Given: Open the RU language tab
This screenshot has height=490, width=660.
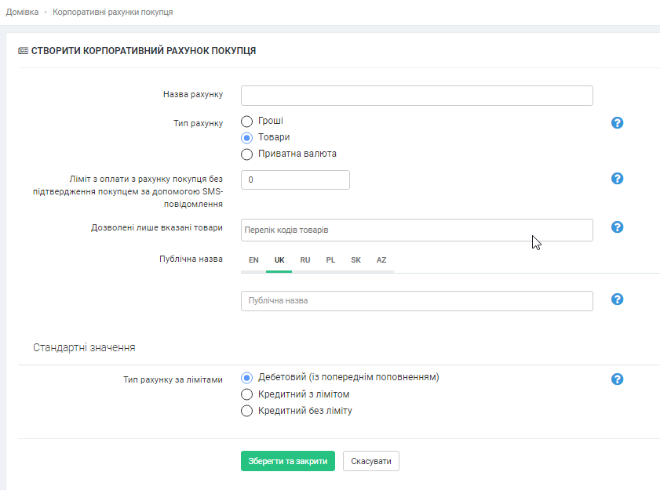Looking at the screenshot, I should pyautogui.click(x=305, y=260).
